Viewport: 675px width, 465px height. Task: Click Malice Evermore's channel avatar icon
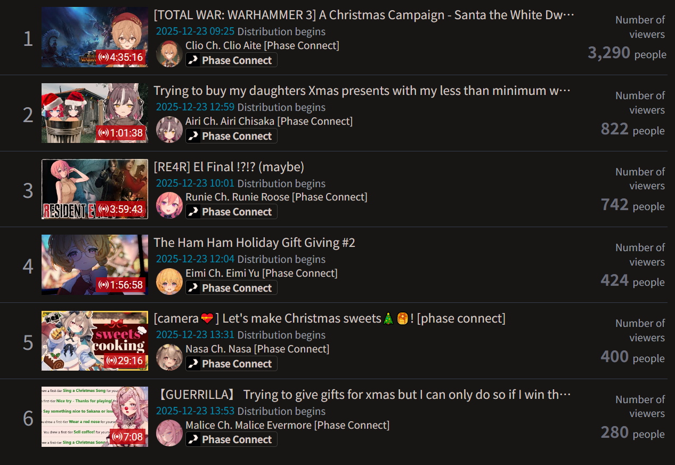click(169, 433)
